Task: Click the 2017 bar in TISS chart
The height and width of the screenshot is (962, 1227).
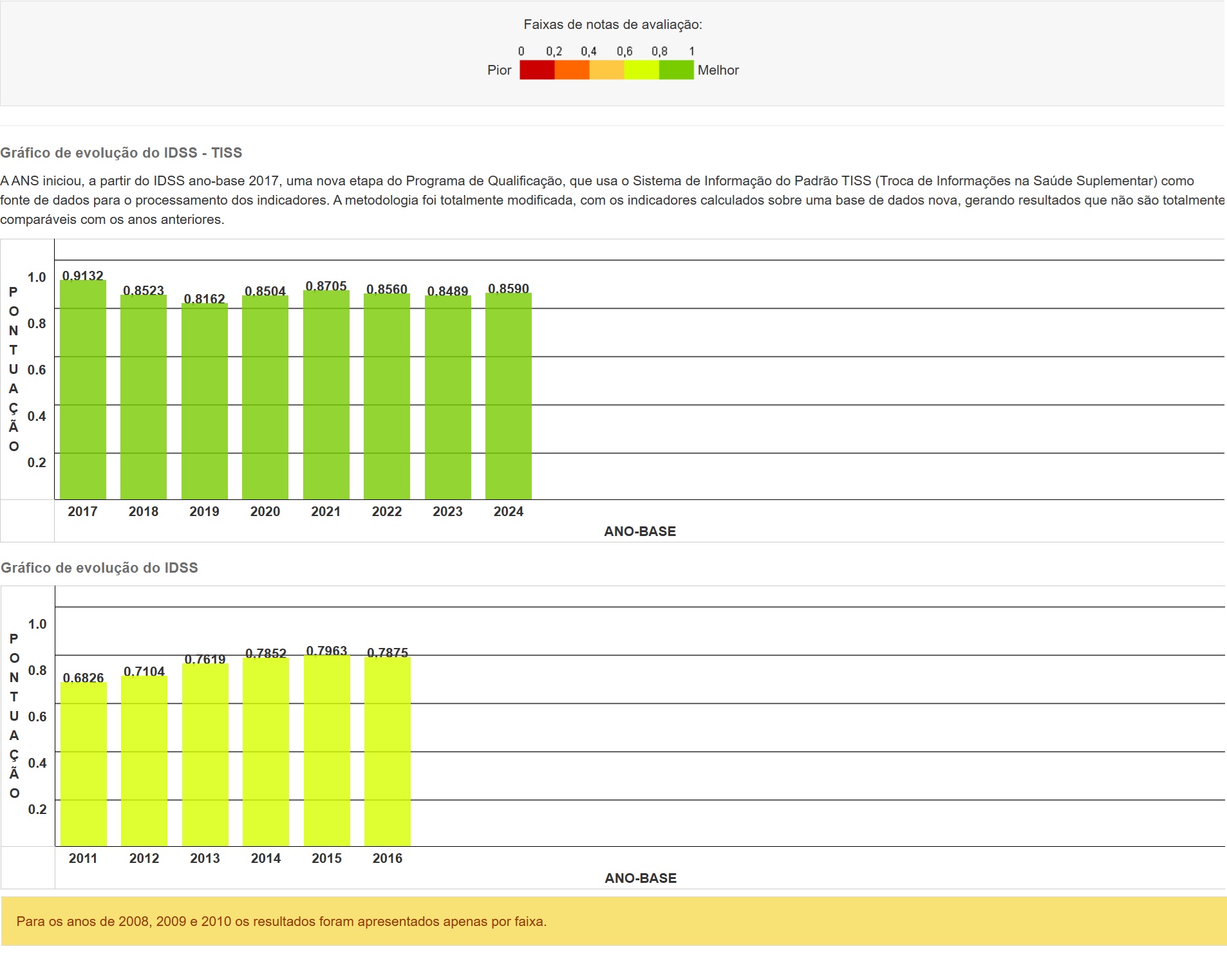Action: [83, 390]
